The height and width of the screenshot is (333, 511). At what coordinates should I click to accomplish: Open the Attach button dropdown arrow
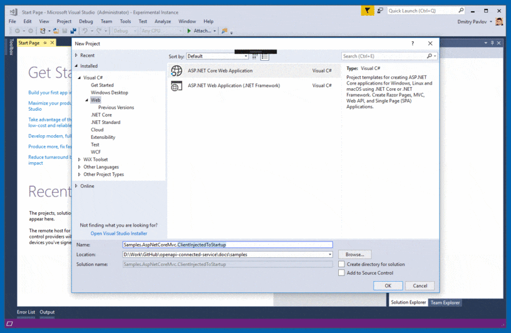pos(214,31)
